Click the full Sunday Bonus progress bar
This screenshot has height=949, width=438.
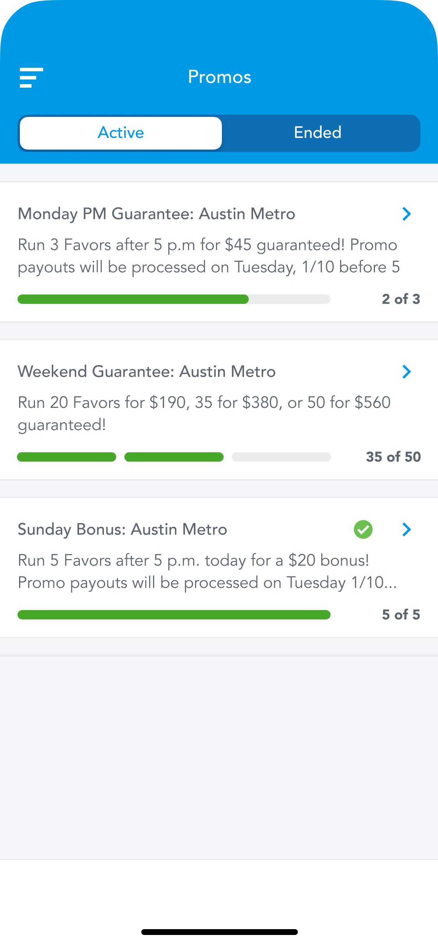click(174, 615)
